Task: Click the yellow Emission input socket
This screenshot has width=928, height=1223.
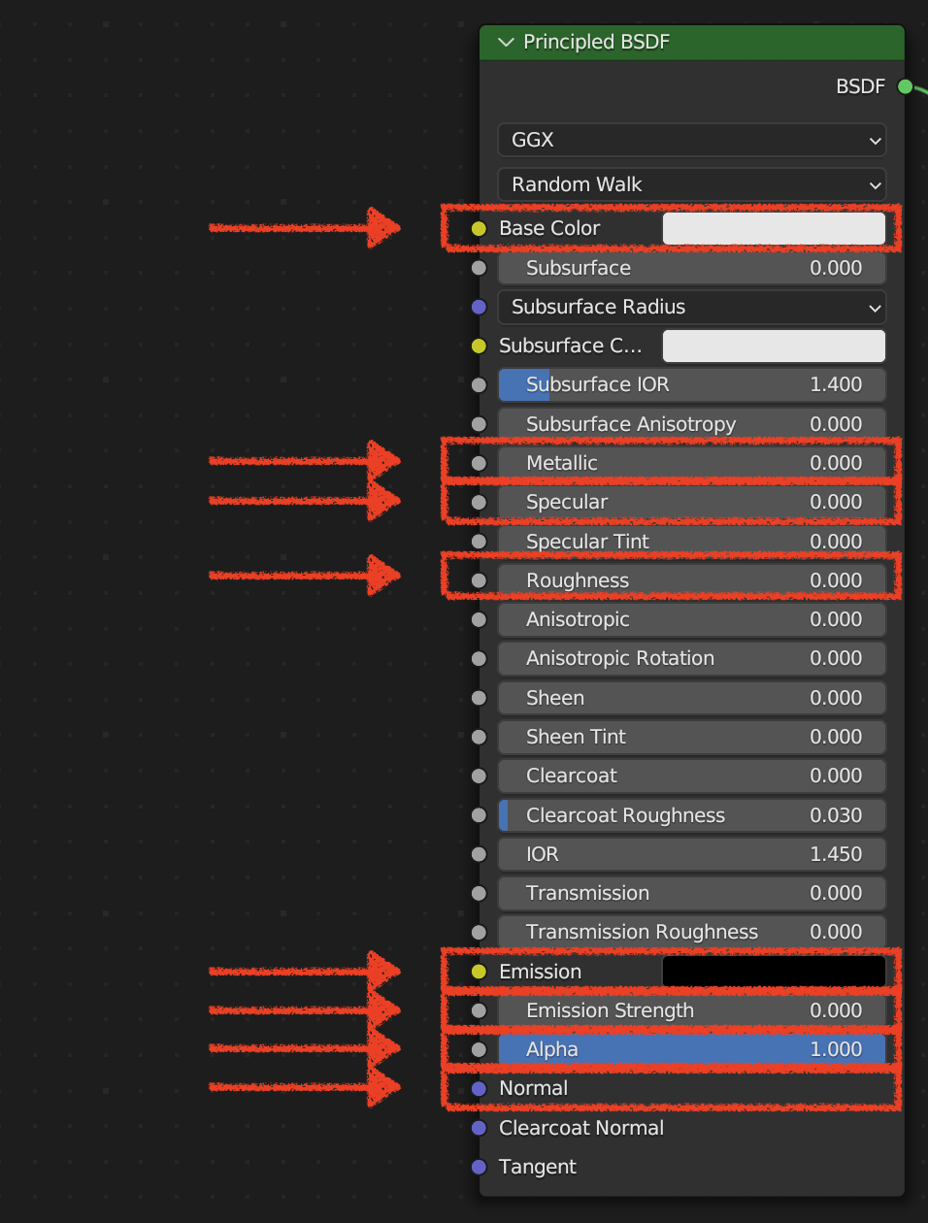Action: pos(479,972)
